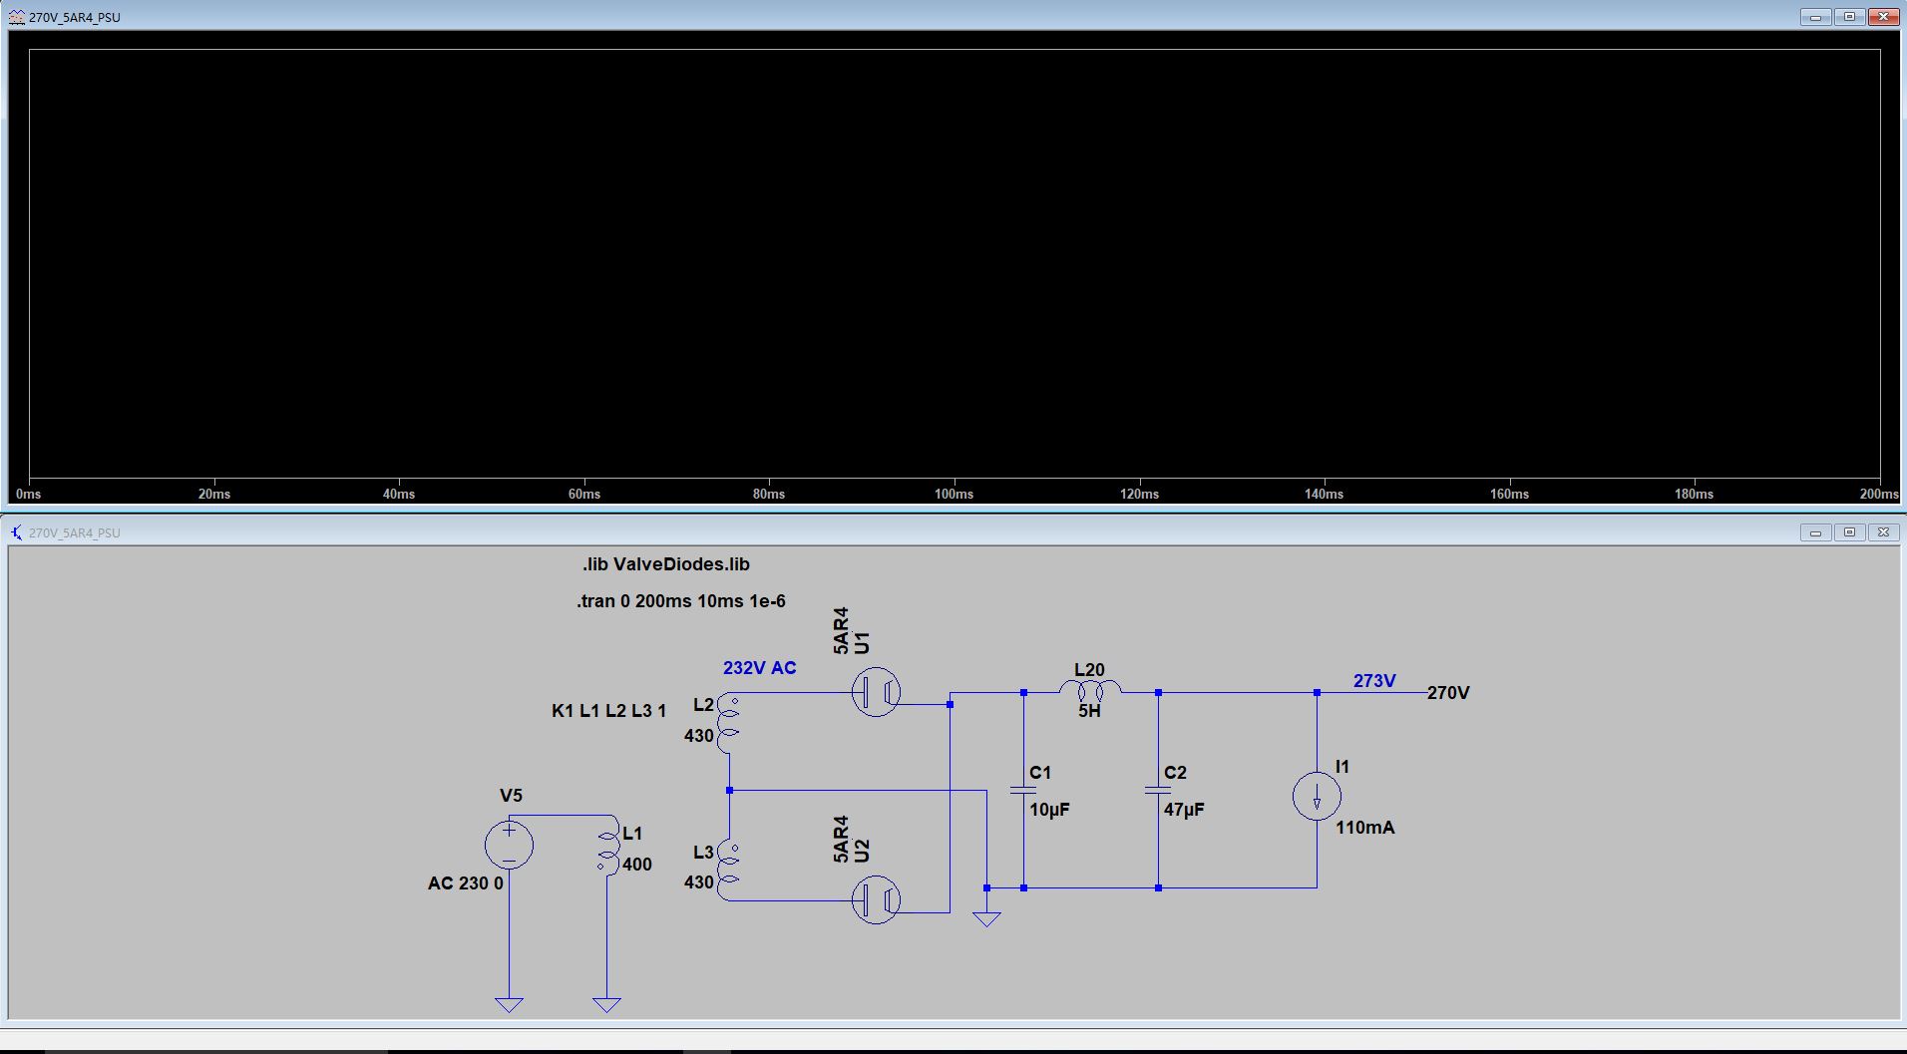Click the I1 current source symbol
1907x1054 pixels.
click(1317, 797)
